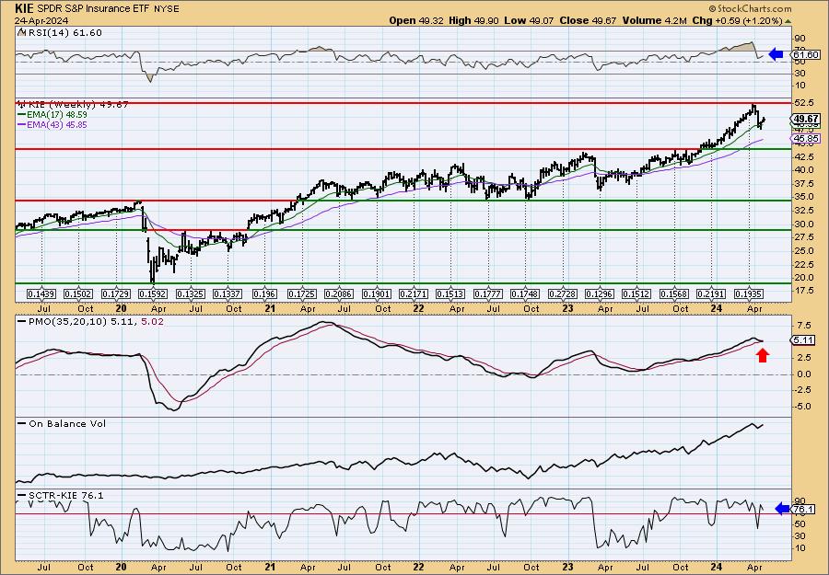Click the 0.1935 value box
Viewport: 829px width, 575px height.
(x=749, y=293)
